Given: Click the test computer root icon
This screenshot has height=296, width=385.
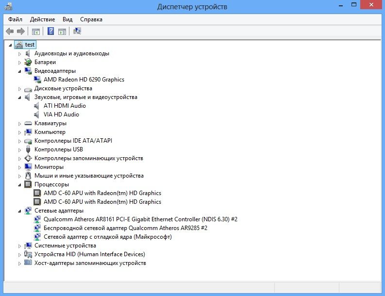Looking at the screenshot, I should pos(19,45).
